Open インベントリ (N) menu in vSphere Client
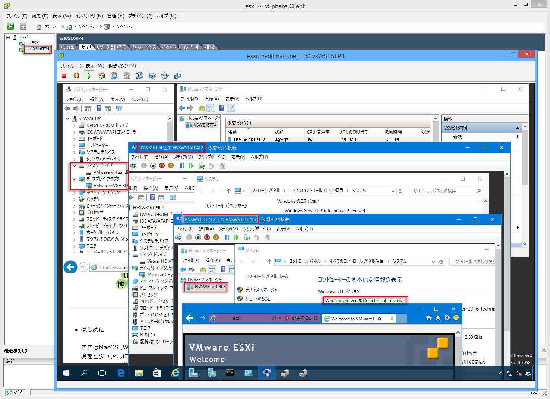The width and height of the screenshot is (550, 399). tap(89, 16)
